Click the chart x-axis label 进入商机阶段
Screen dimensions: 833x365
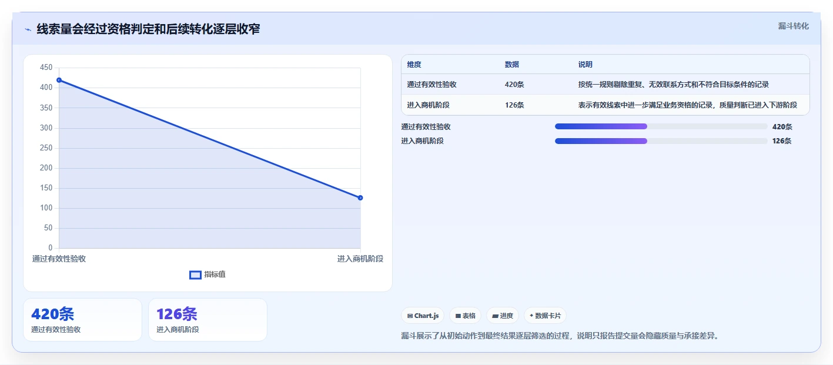pyautogui.click(x=360, y=259)
